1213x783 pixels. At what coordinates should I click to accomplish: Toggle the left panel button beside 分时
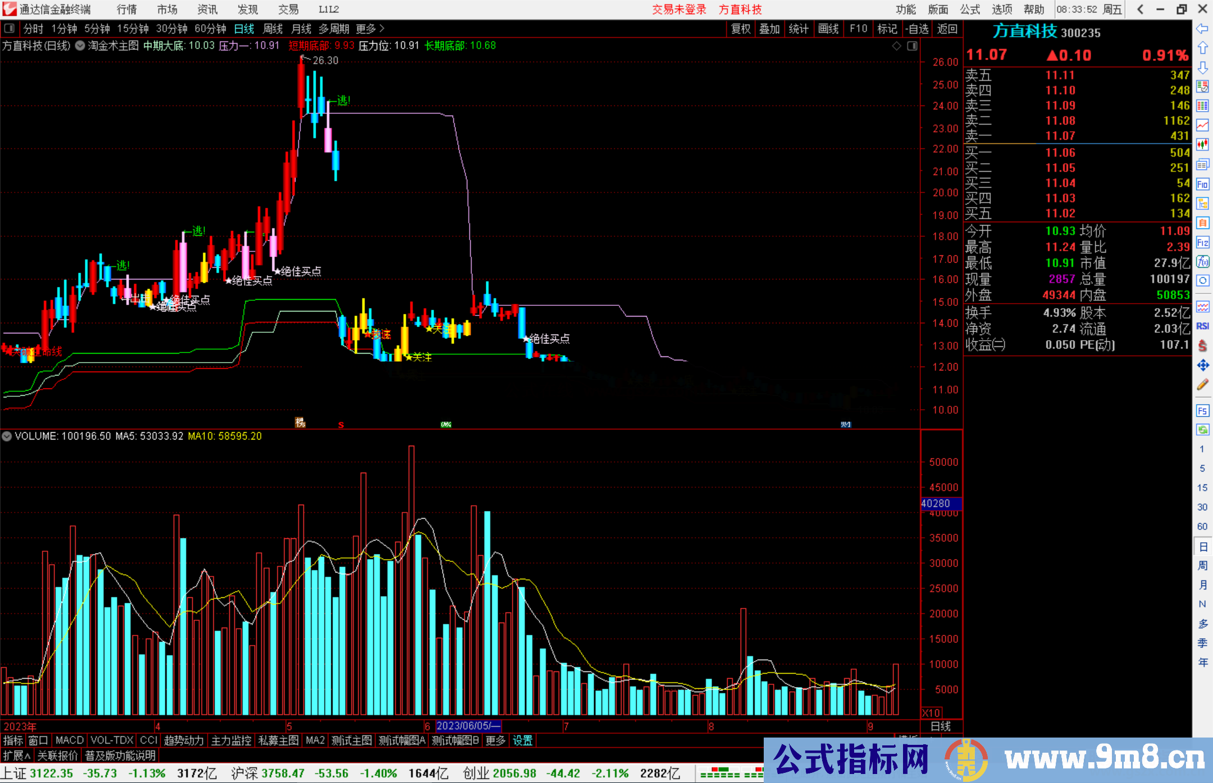[10, 28]
